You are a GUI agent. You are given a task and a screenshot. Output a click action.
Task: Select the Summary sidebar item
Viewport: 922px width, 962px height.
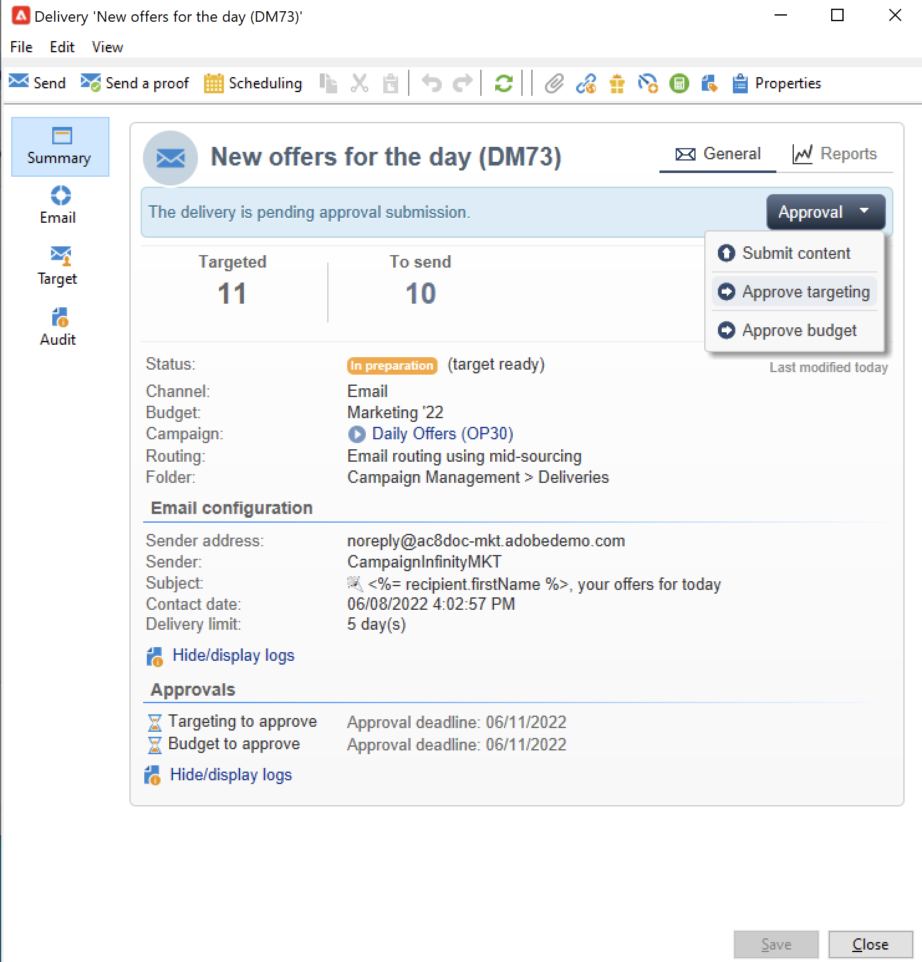[x=60, y=147]
